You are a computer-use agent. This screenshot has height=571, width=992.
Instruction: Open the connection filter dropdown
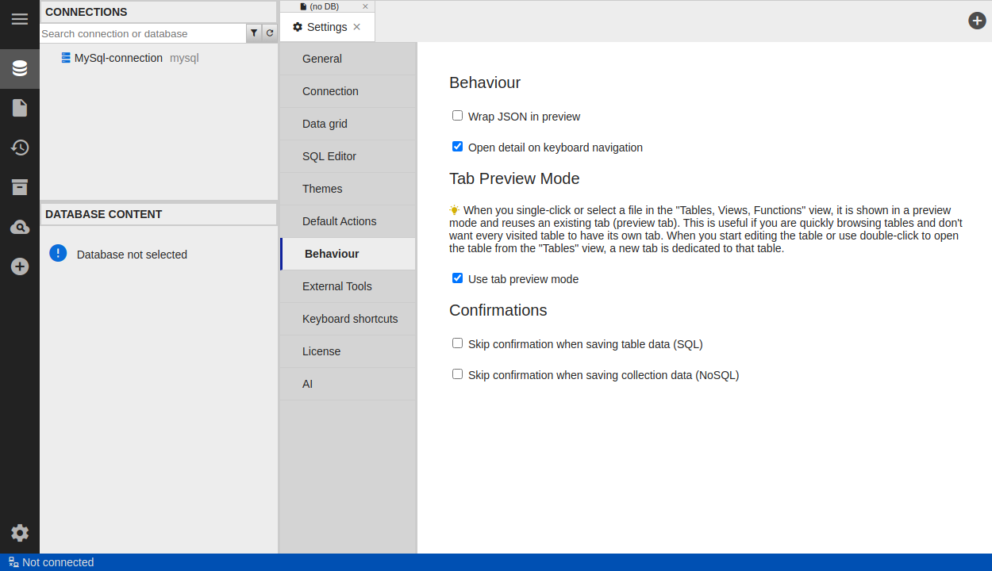coord(254,33)
